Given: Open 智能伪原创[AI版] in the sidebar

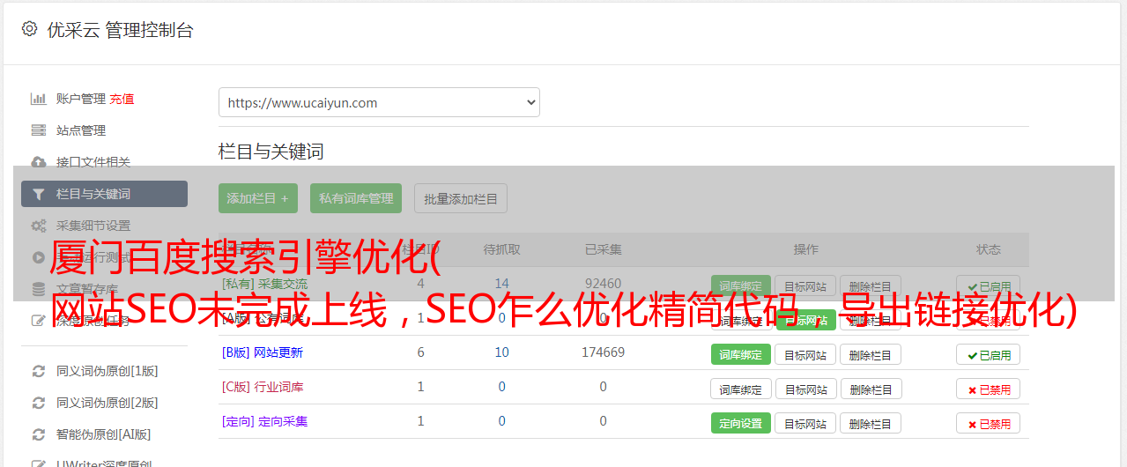Looking at the screenshot, I should pos(104,434).
